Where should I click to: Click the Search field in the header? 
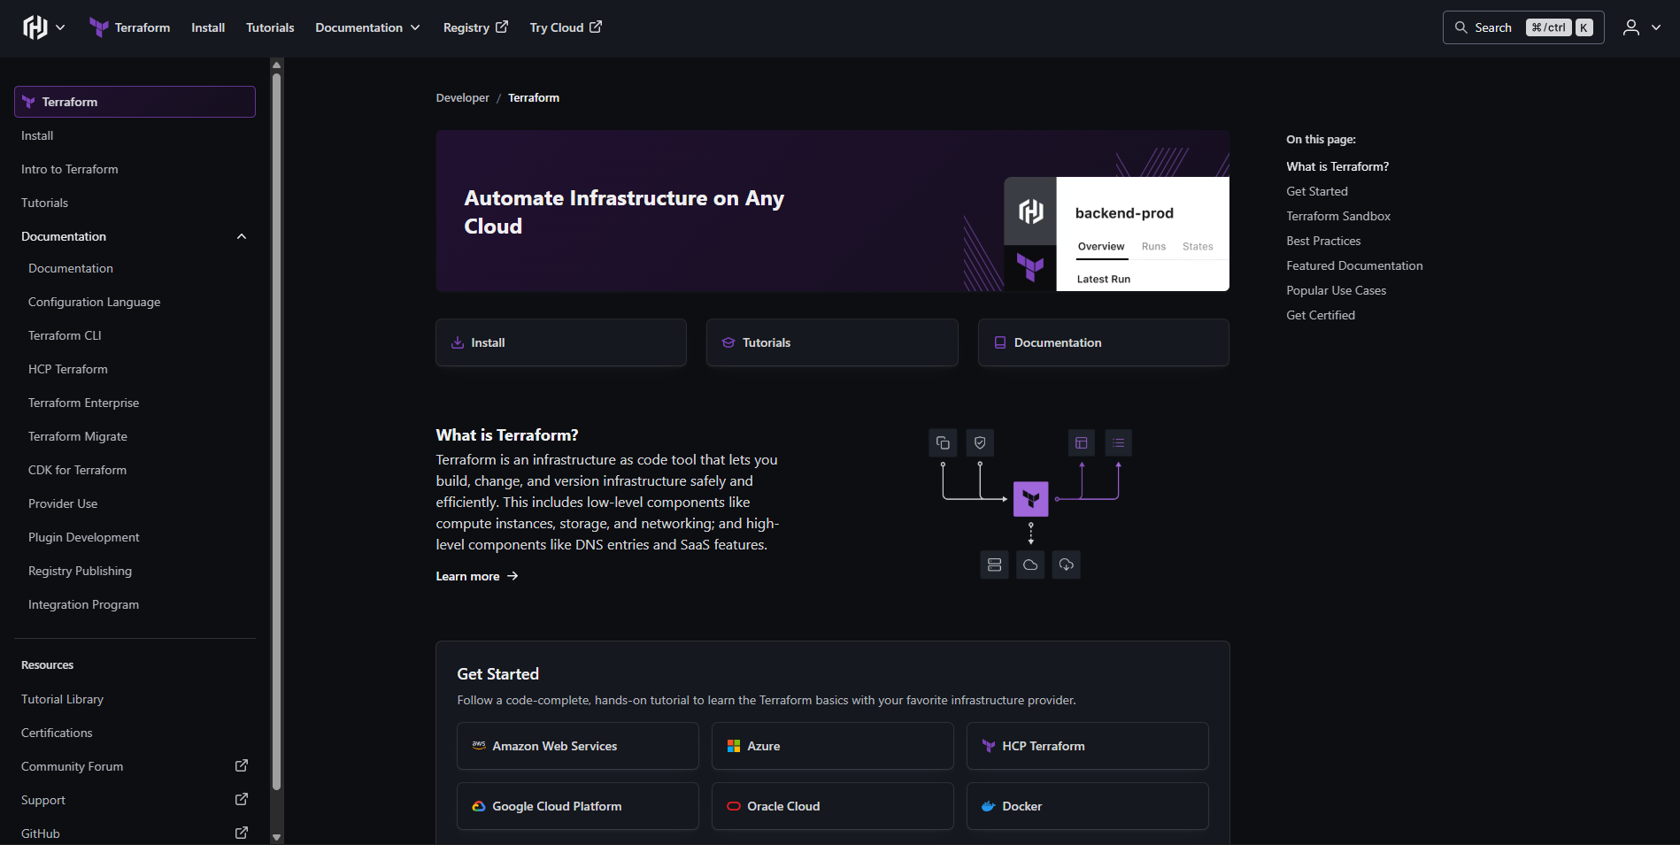(1522, 27)
